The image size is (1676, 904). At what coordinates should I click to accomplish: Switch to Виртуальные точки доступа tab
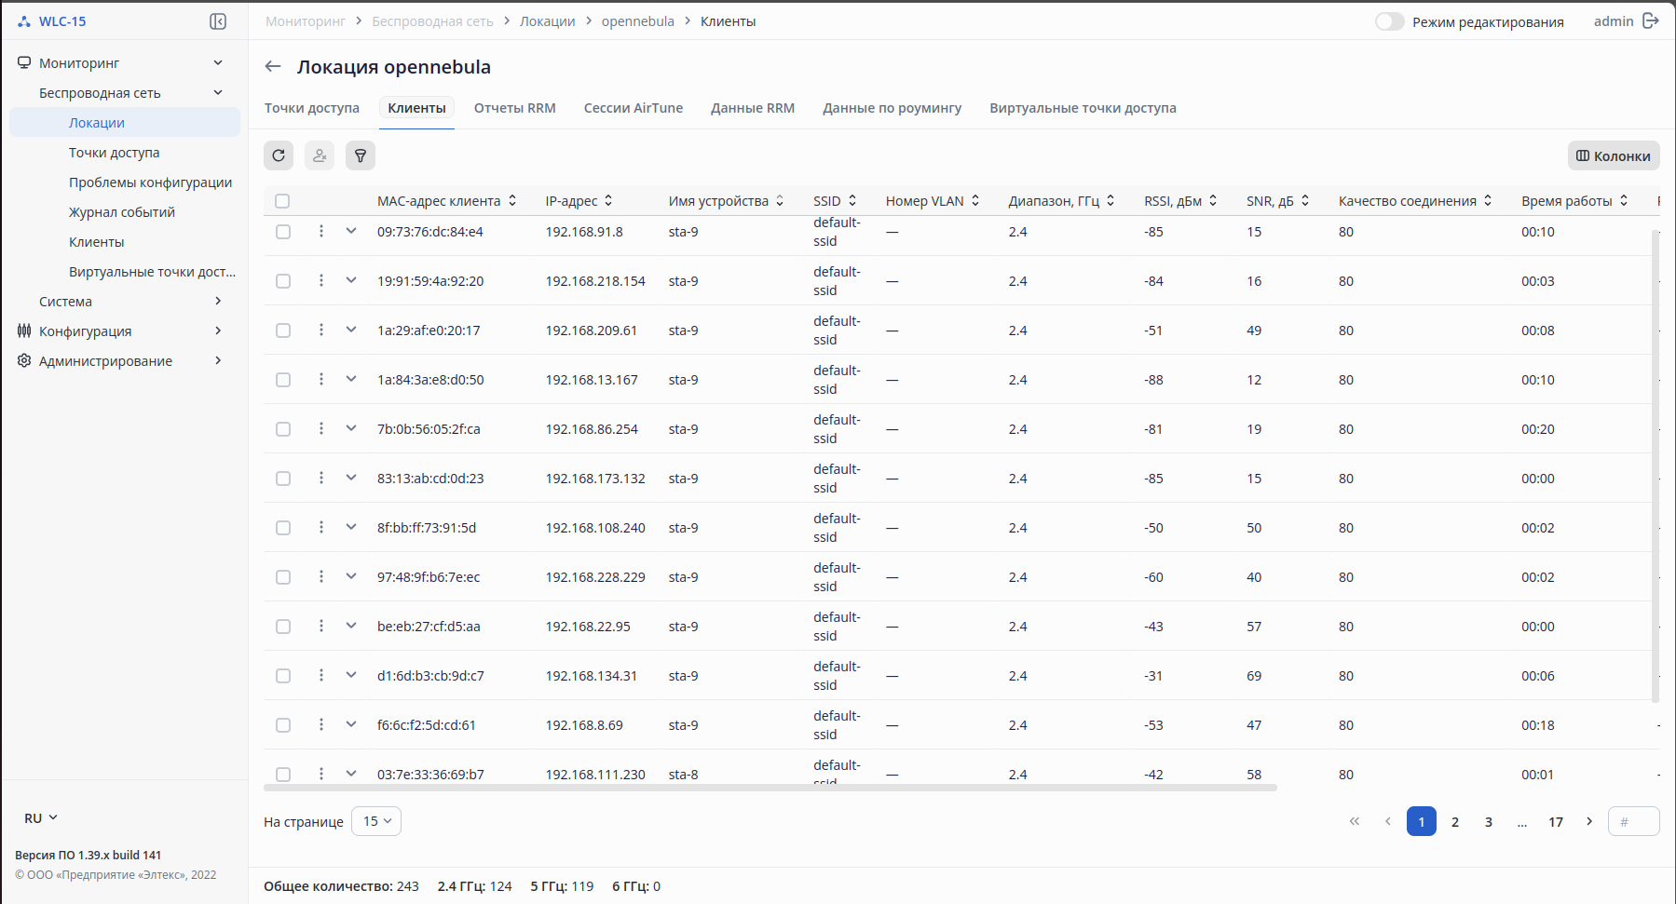(x=1083, y=108)
